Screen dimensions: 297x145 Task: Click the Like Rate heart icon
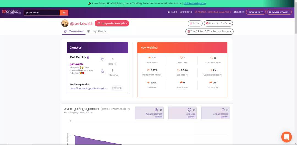179,70
